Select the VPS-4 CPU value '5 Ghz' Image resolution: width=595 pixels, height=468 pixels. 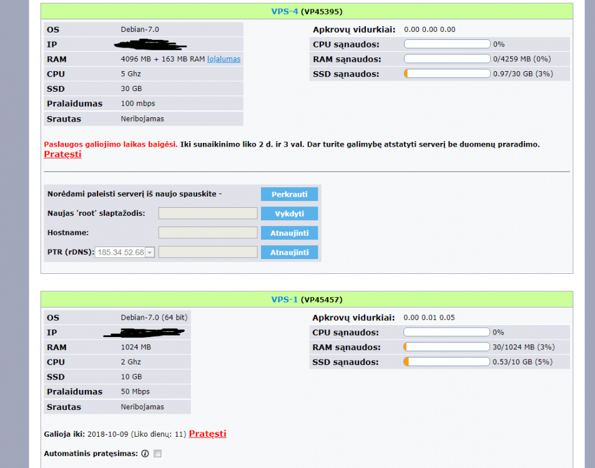click(x=131, y=74)
